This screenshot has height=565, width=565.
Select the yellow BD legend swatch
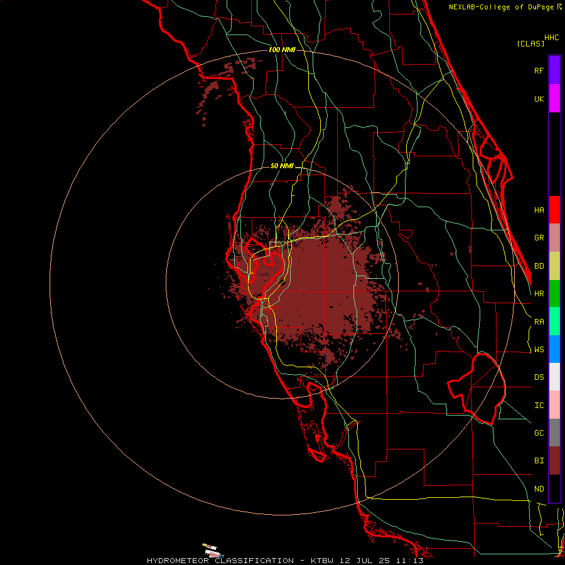point(554,266)
